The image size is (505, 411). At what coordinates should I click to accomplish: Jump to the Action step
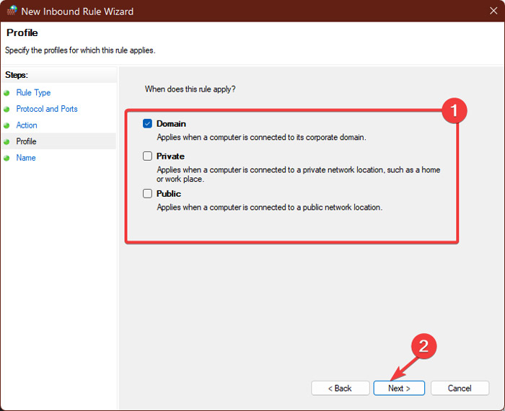pyautogui.click(x=27, y=125)
